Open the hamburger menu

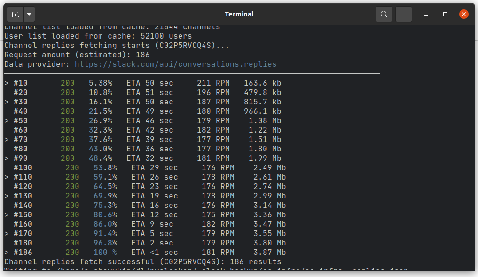[x=404, y=14]
